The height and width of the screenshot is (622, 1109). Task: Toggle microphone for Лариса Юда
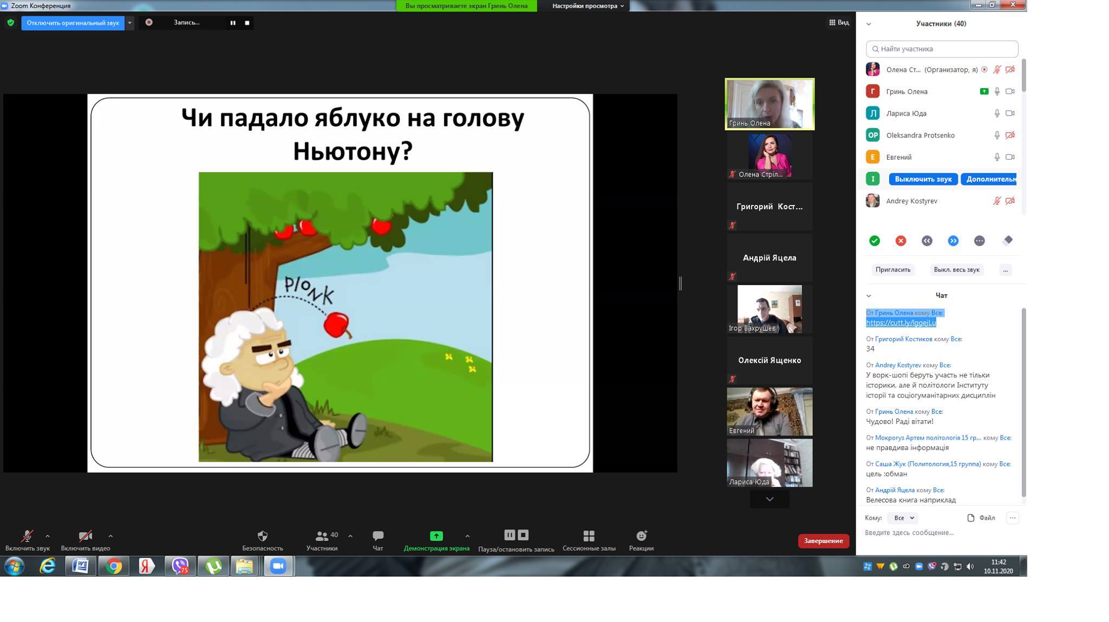[x=996, y=114]
